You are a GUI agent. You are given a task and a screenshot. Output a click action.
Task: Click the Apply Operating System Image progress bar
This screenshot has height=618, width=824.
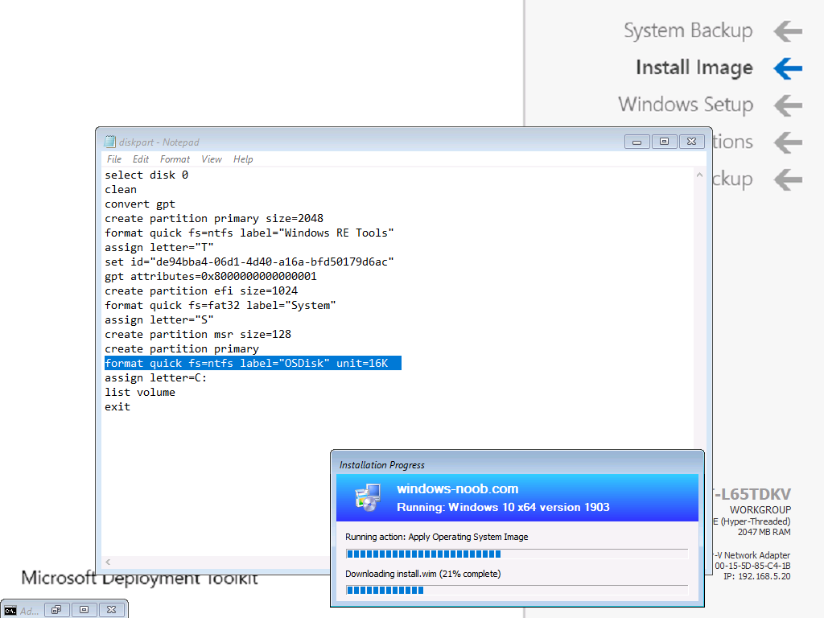pos(517,554)
